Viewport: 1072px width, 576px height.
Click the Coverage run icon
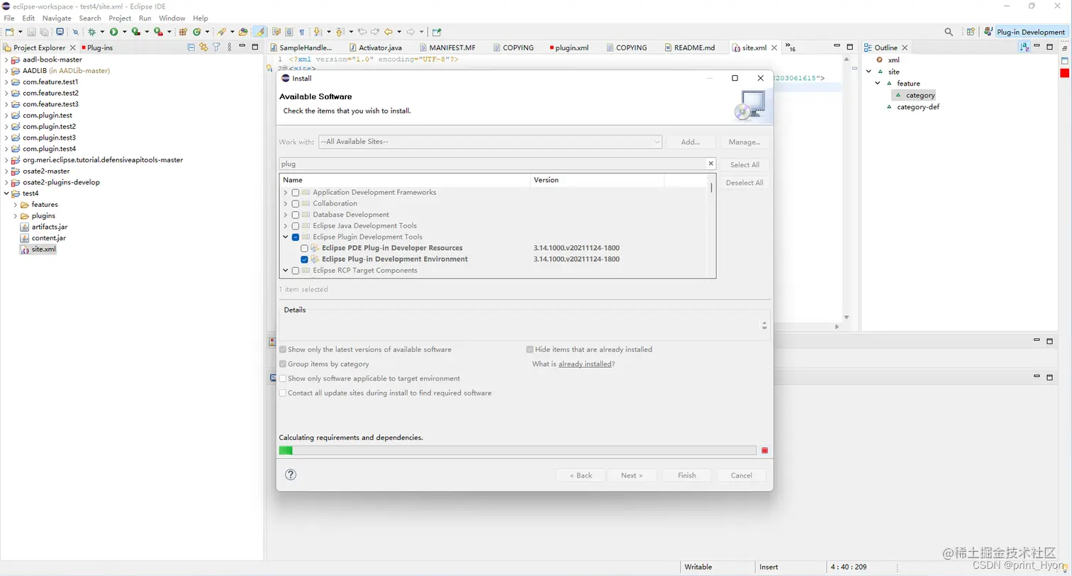pyautogui.click(x=136, y=32)
